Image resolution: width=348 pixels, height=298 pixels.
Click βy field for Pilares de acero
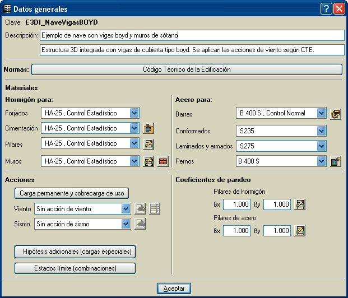coord(277,231)
